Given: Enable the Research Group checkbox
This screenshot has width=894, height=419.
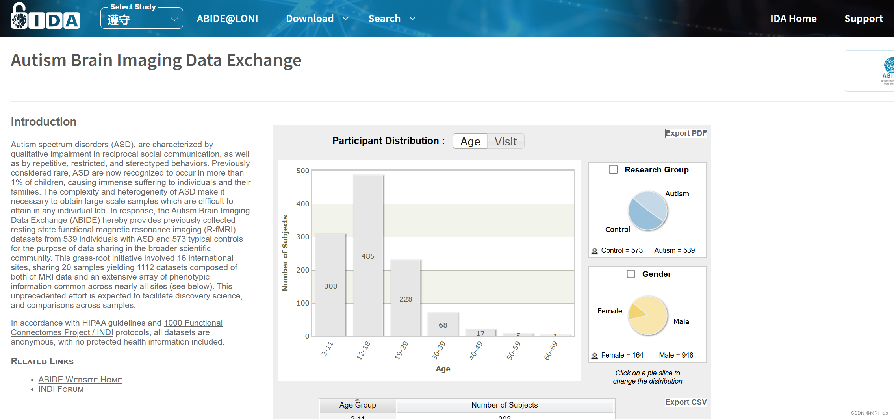Looking at the screenshot, I should click(x=613, y=170).
